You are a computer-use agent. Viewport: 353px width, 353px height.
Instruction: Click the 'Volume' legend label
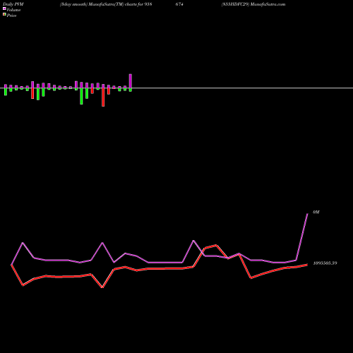click(13, 10)
